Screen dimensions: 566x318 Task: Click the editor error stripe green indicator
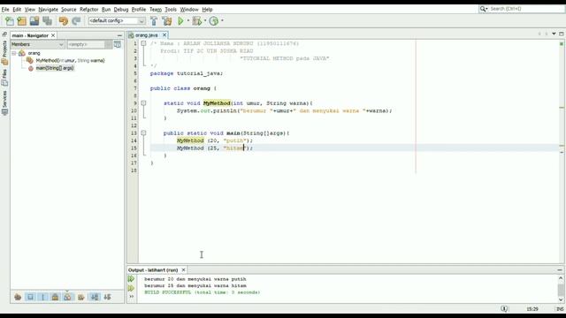(562, 43)
